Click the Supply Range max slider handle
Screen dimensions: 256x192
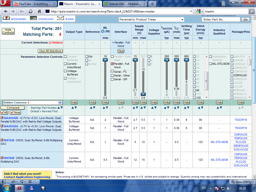(143, 94)
